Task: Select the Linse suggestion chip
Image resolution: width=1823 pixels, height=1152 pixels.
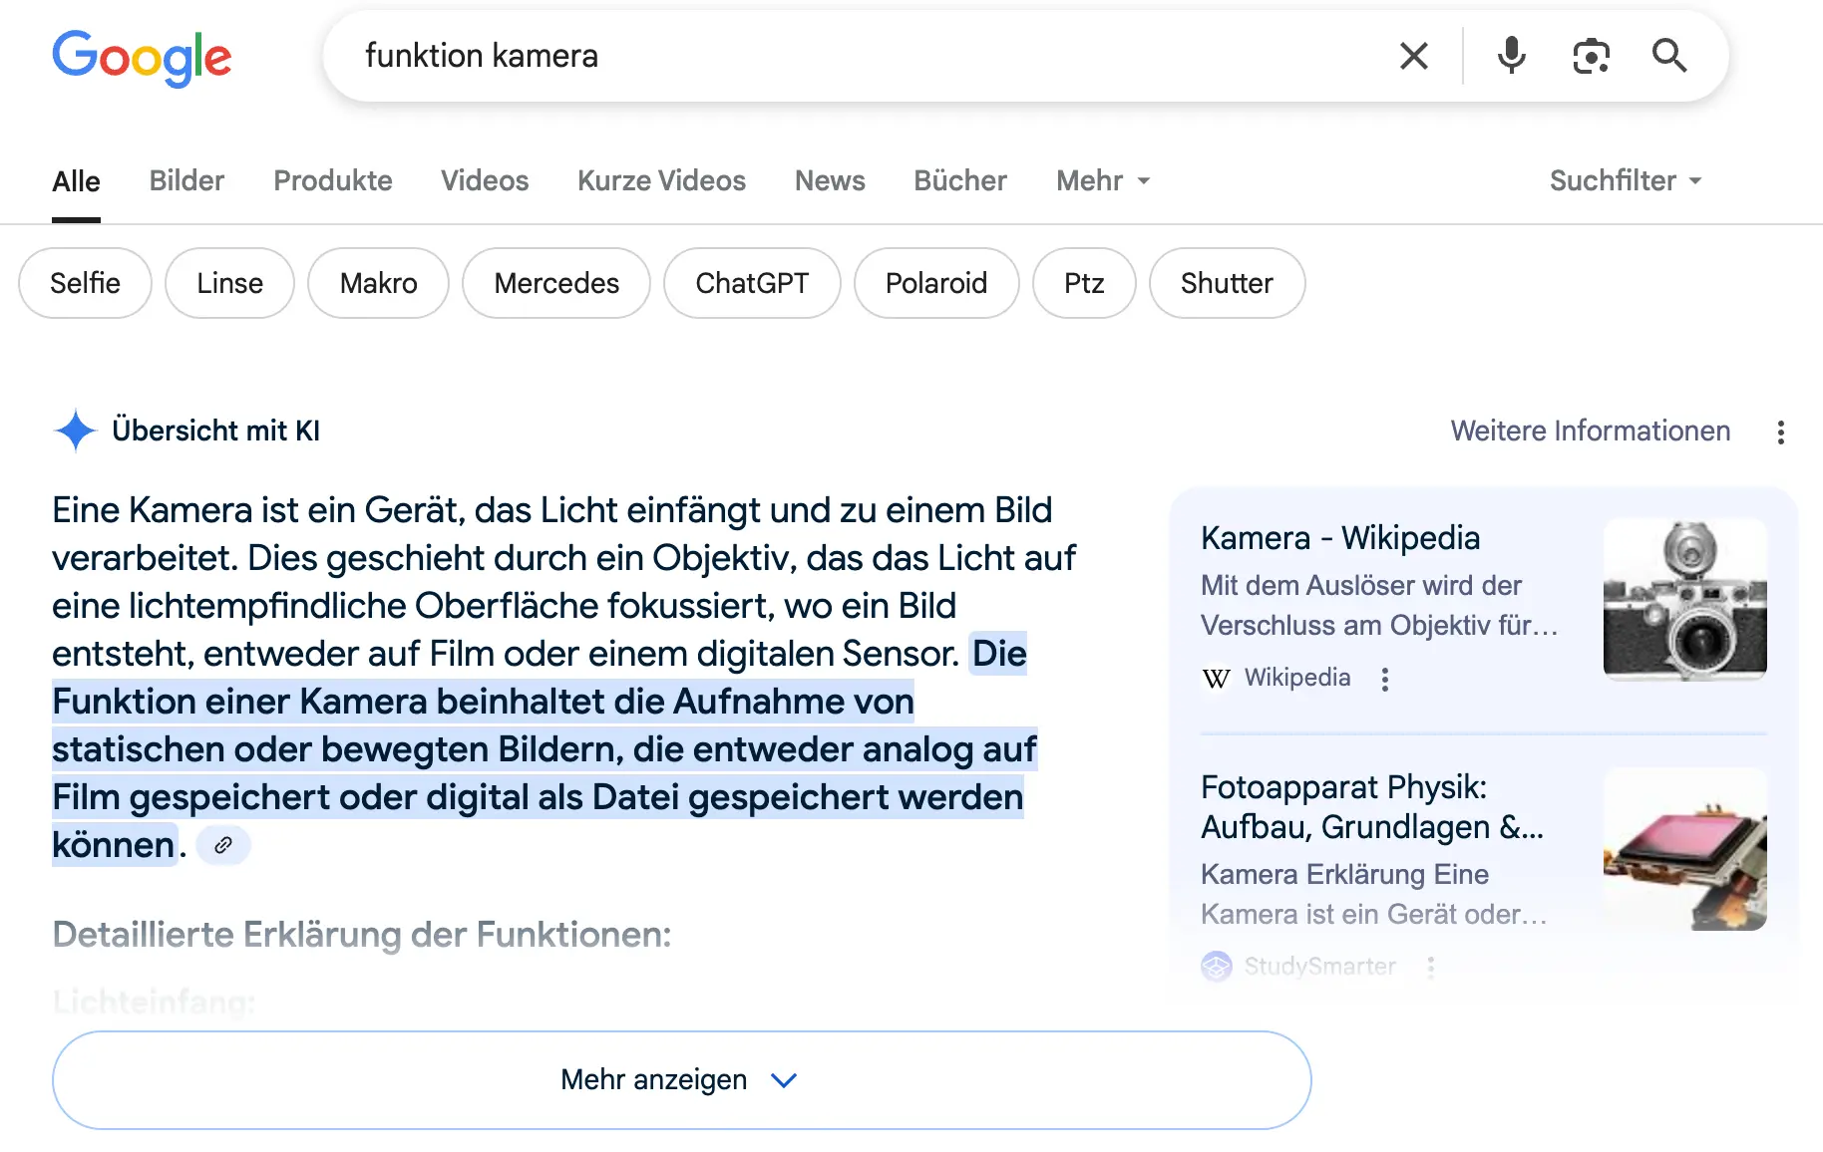Action: pyautogui.click(x=229, y=283)
